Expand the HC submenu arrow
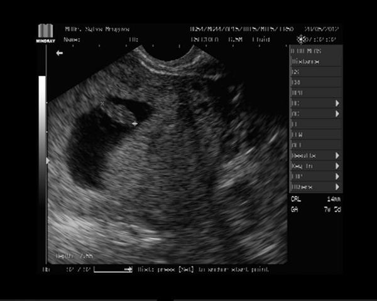Viewport: 377px width, 301px height. point(337,103)
